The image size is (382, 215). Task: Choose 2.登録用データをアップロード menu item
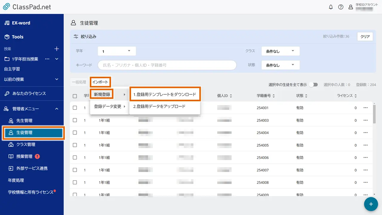point(159,106)
